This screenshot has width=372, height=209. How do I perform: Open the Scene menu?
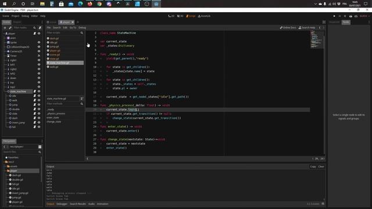(x=6, y=16)
